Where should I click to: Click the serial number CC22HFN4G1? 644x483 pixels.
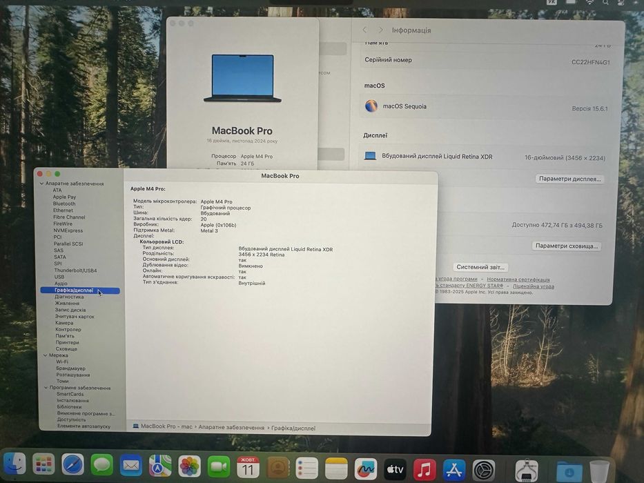point(591,62)
